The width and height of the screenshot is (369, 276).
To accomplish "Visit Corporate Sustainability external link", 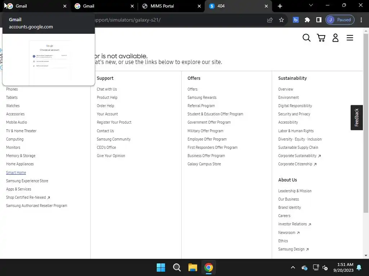I will point(299,156).
